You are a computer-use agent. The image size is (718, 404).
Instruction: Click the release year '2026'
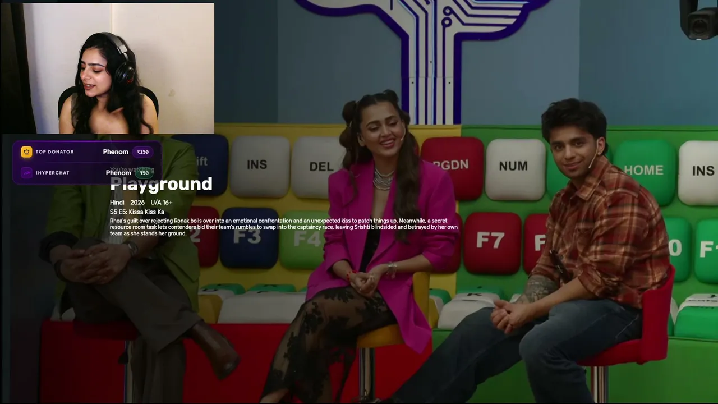(137, 203)
